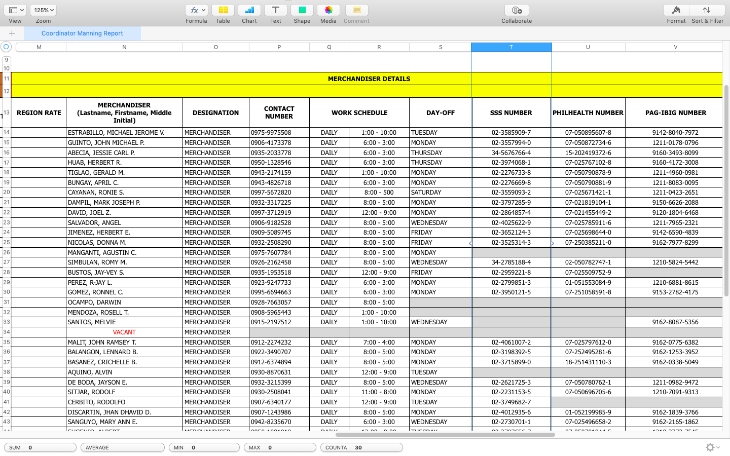Screen dimensions: 730x456
Task: Select SATURDAY day-off cell for Cayanan
Action: [x=441, y=193]
